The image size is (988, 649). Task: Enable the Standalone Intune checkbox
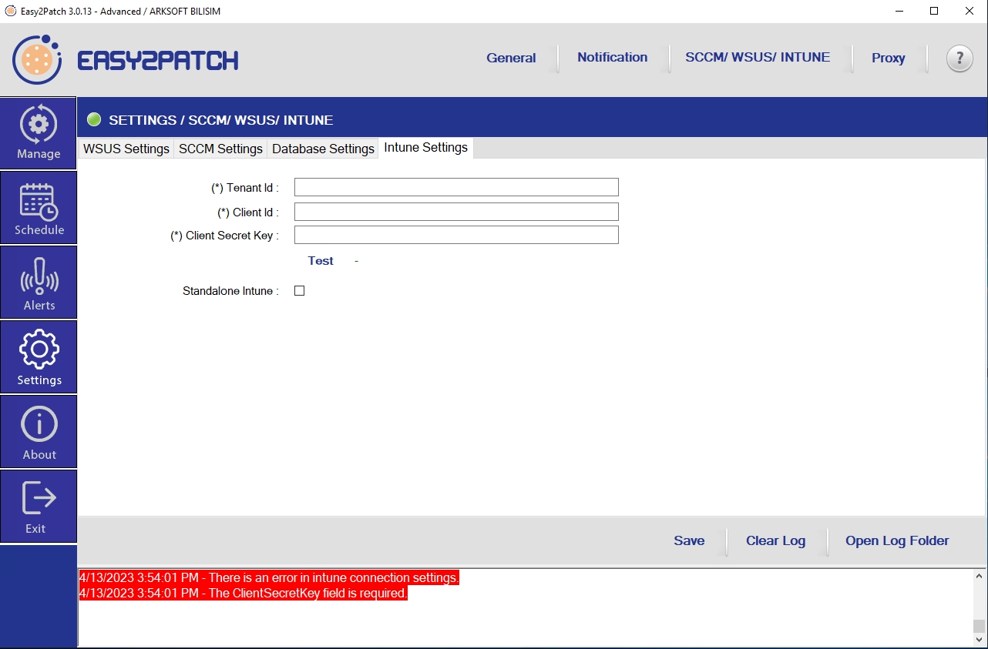click(x=300, y=291)
